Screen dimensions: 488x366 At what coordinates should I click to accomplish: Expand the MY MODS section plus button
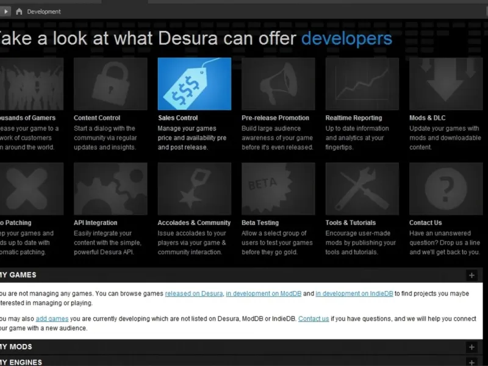coord(472,347)
